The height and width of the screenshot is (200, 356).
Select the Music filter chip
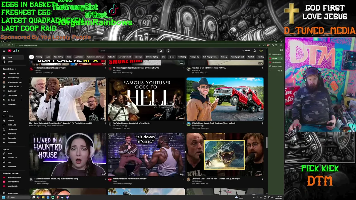coord(48,57)
